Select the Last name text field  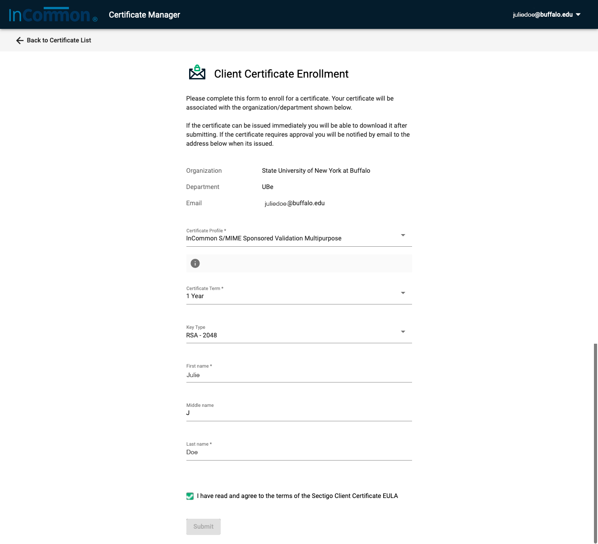299,452
